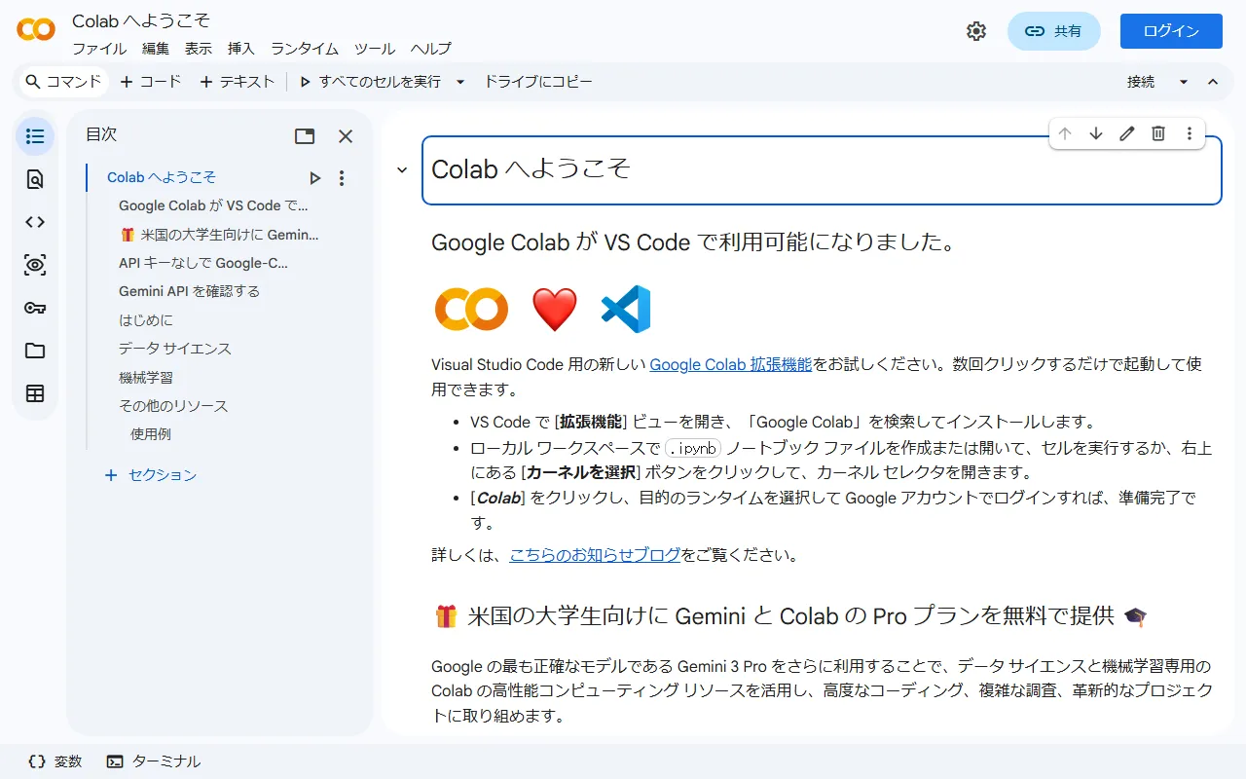This screenshot has width=1246, height=779.
Task: Jump to API キーなしで Google-C... entry
Action: click(203, 263)
